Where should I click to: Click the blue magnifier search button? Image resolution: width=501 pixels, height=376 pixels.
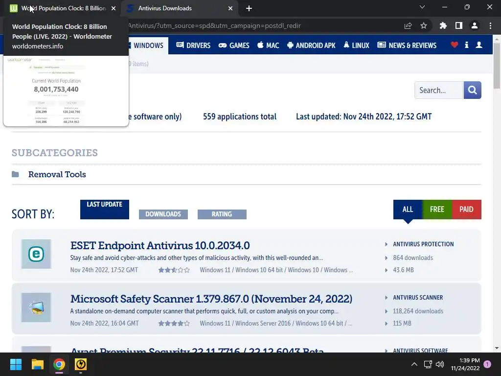(473, 90)
